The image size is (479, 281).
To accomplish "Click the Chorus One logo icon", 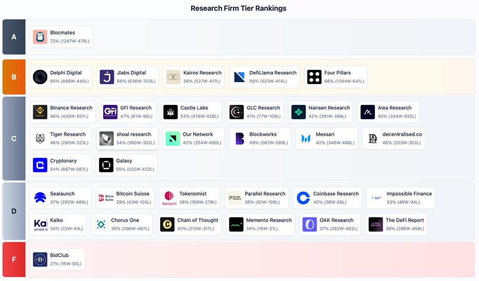I will (101, 225).
